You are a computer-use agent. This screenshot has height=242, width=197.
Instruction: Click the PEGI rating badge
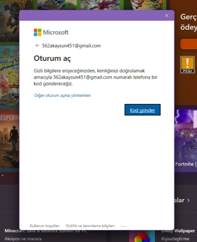pos(187,64)
